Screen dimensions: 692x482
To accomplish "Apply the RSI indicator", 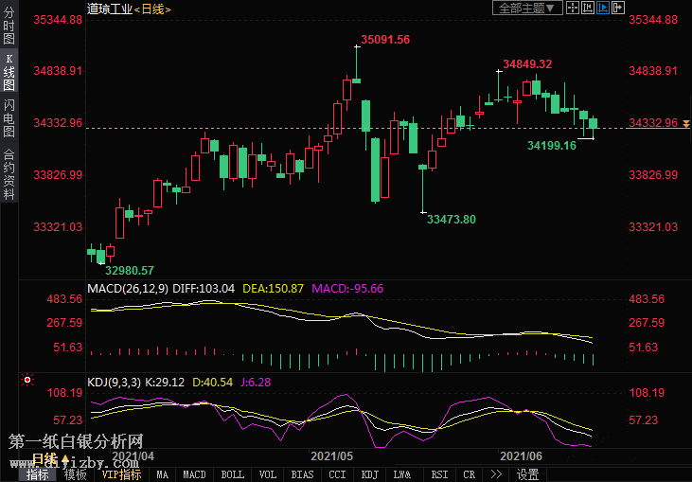I will (x=439, y=474).
